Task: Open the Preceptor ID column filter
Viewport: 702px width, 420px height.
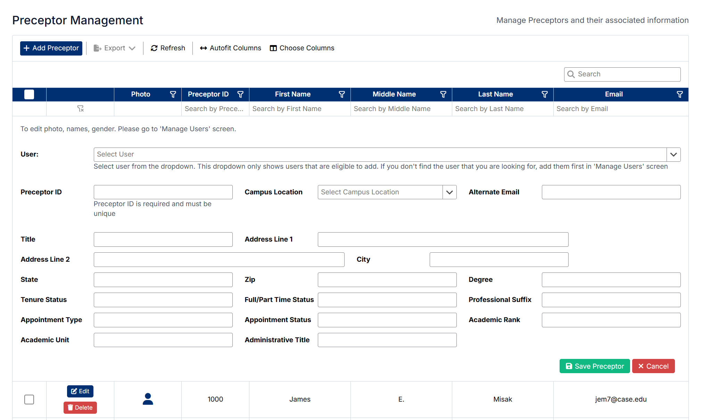Action: (x=240, y=94)
